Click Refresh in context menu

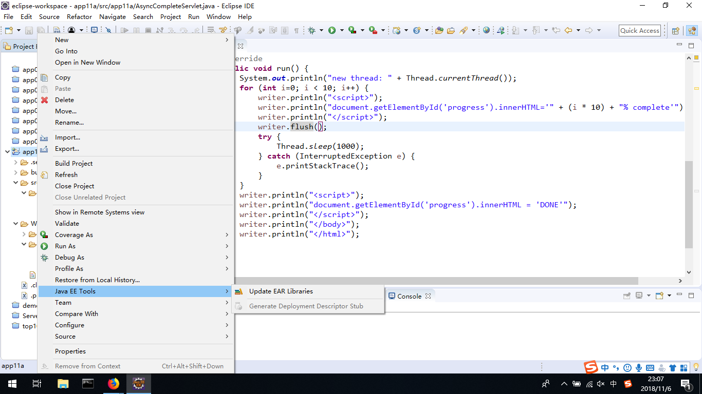[x=136, y=174]
